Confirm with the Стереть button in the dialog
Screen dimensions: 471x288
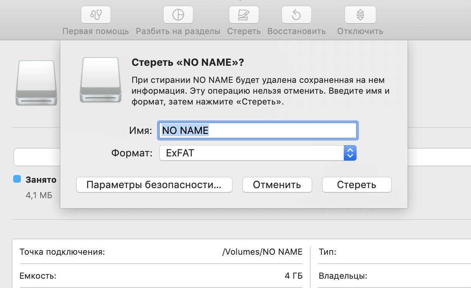(x=357, y=185)
